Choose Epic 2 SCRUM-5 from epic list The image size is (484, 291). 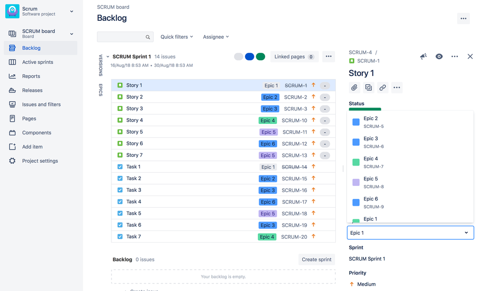point(410,122)
